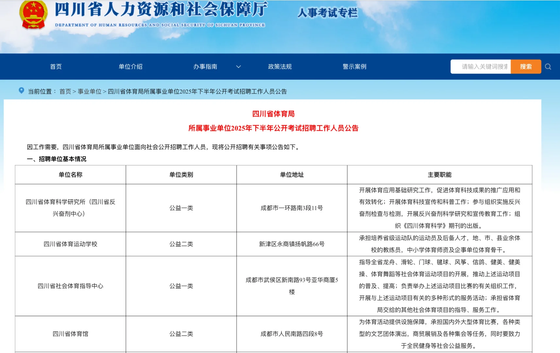Focus the keyword search input field
Viewport: 560px width, 353px height.
[x=481, y=67]
